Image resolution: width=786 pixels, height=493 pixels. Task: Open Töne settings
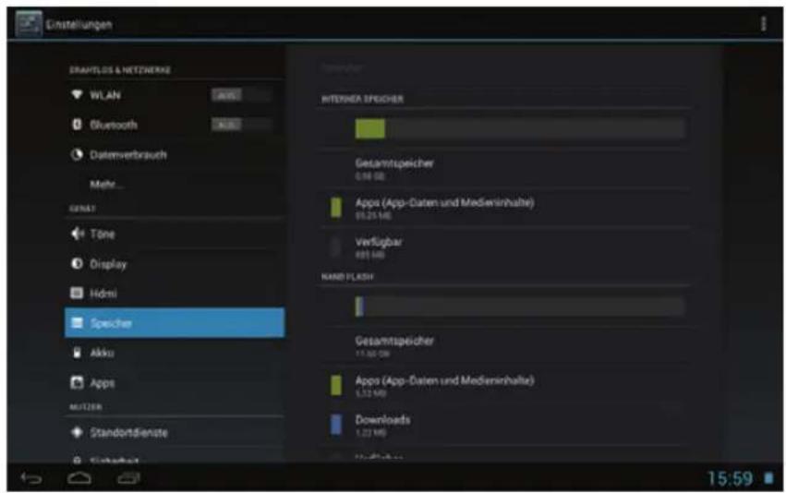coord(175,234)
